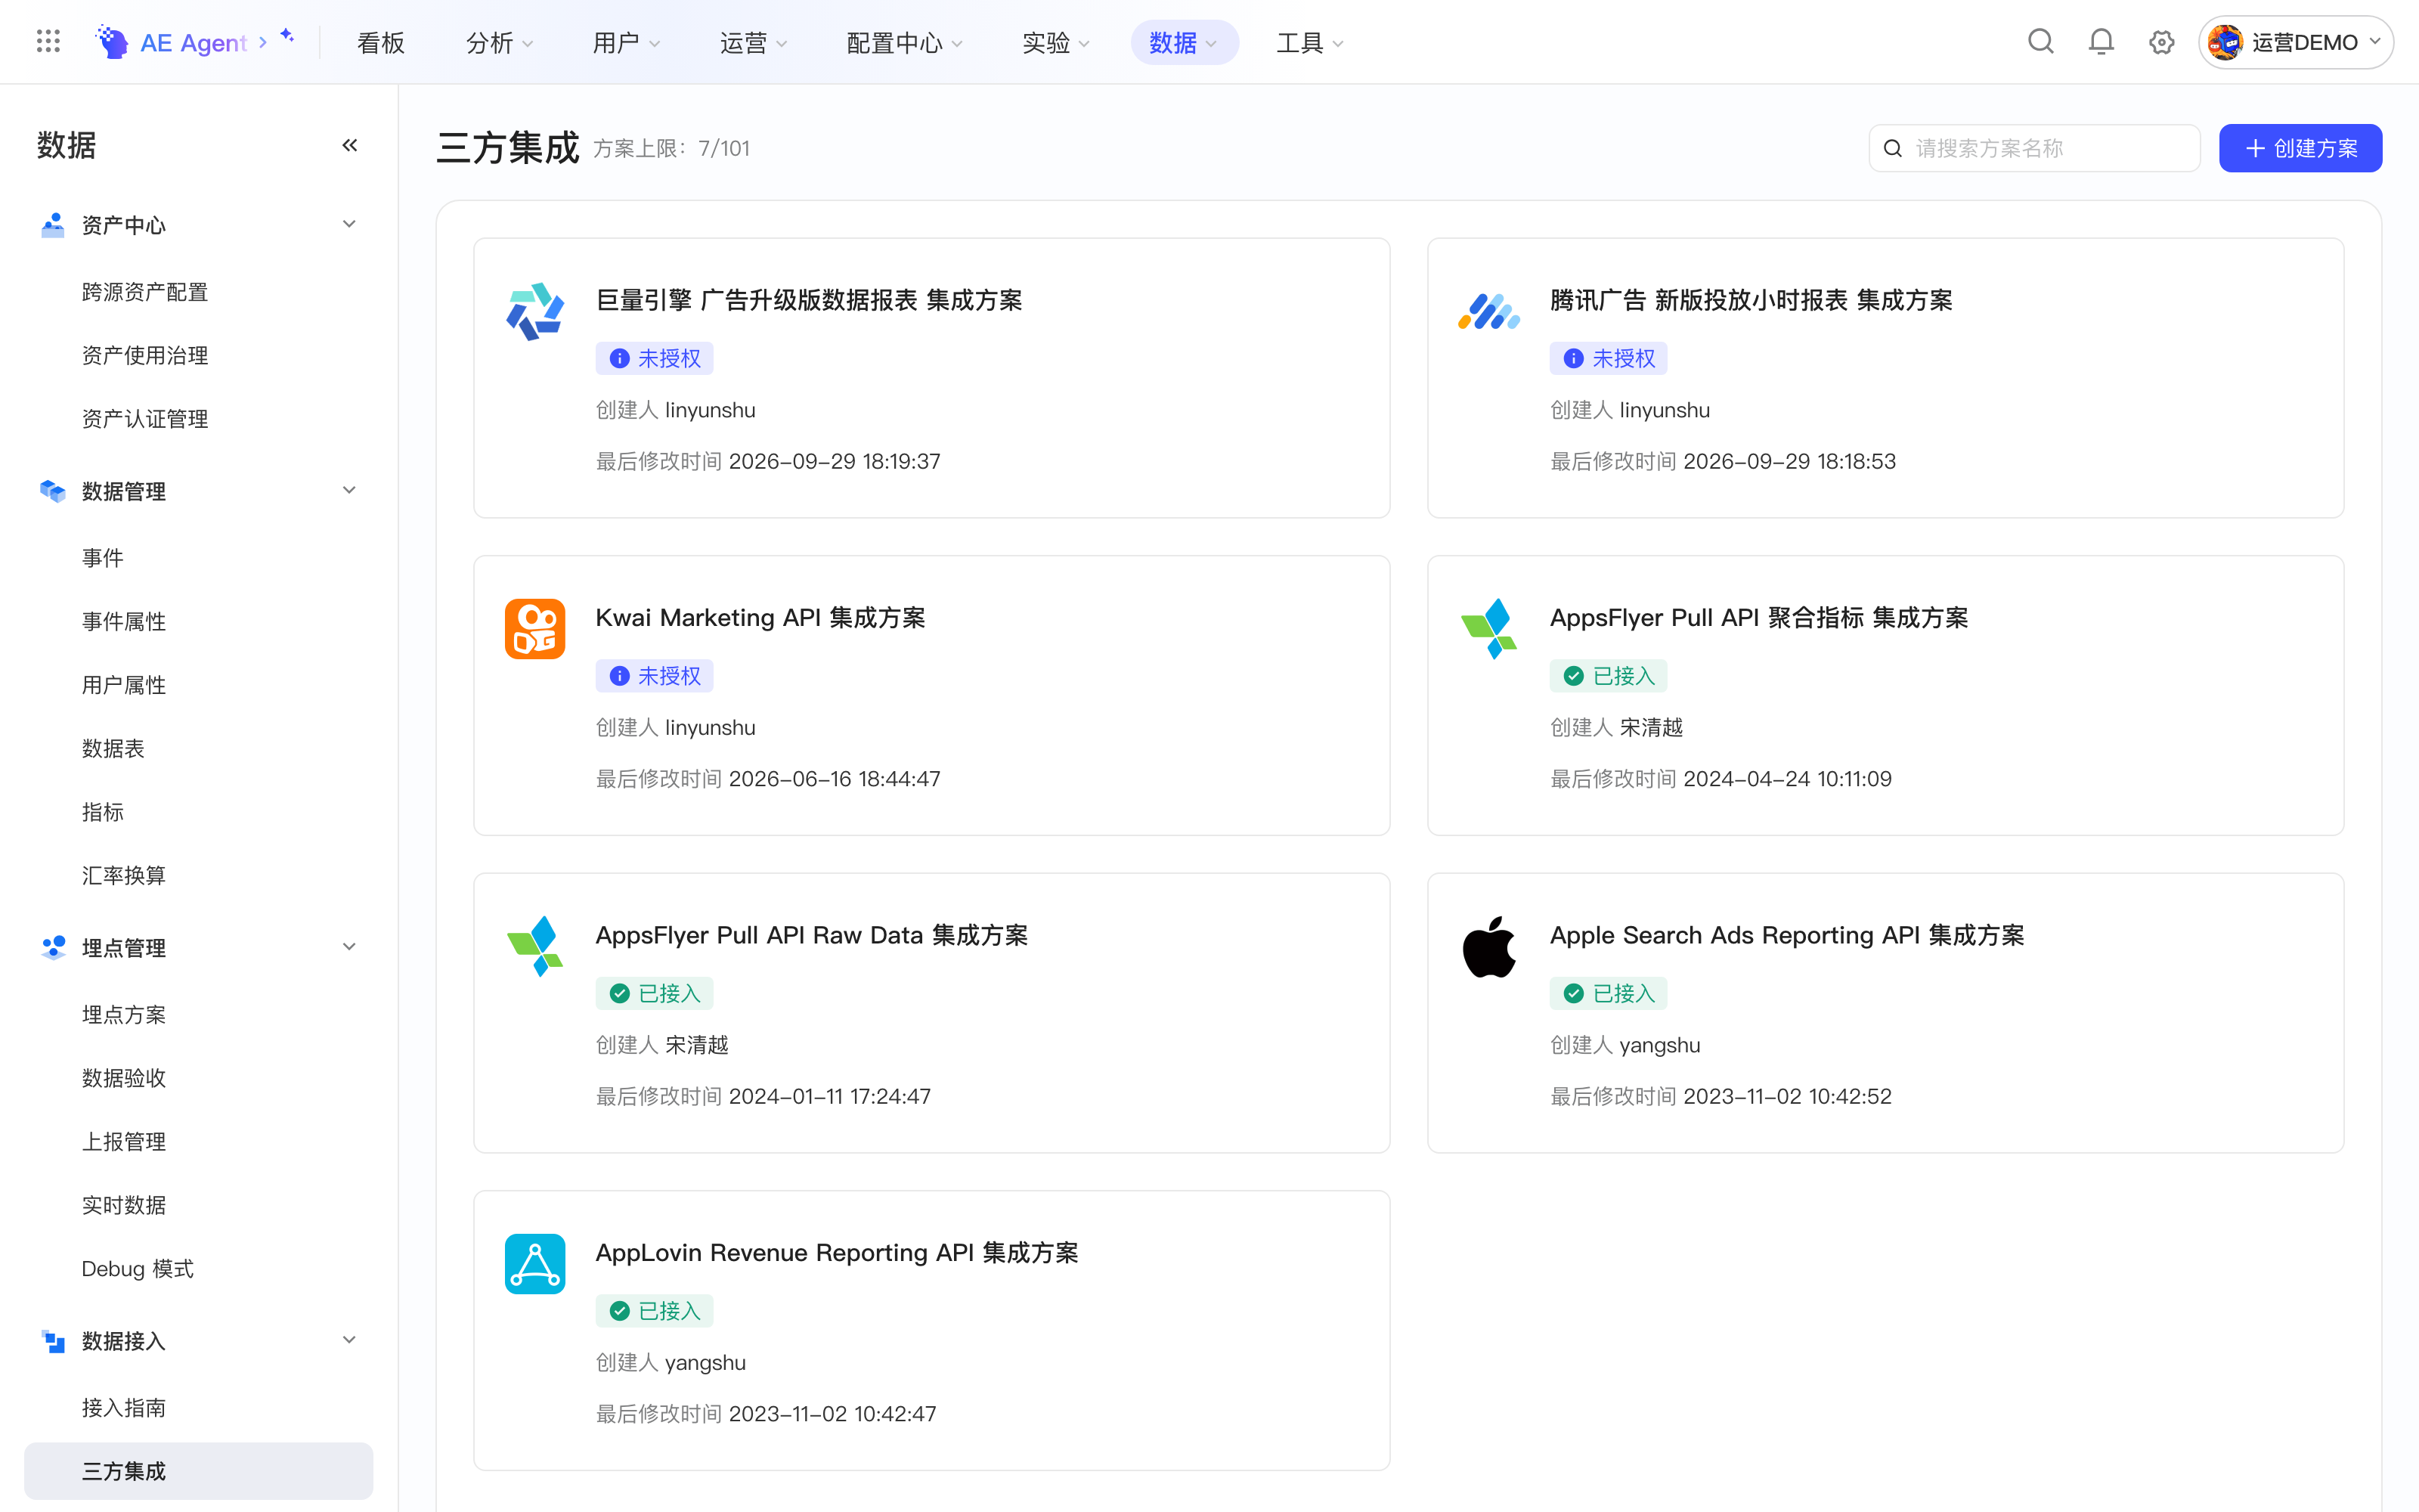
Task: Click the AppsFlyer 聚合指标 logo icon
Action: (x=1488, y=629)
